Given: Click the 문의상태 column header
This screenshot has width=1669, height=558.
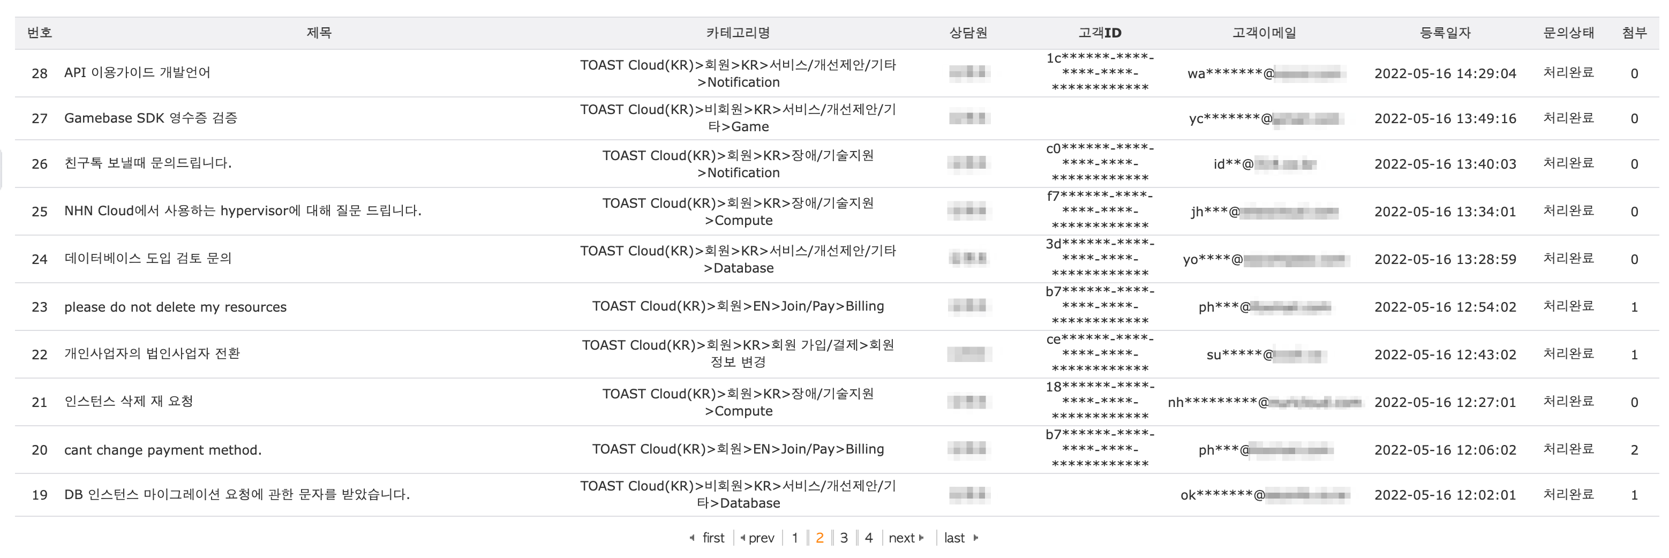Looking at the screenshot, I should tap(1569, 33).
